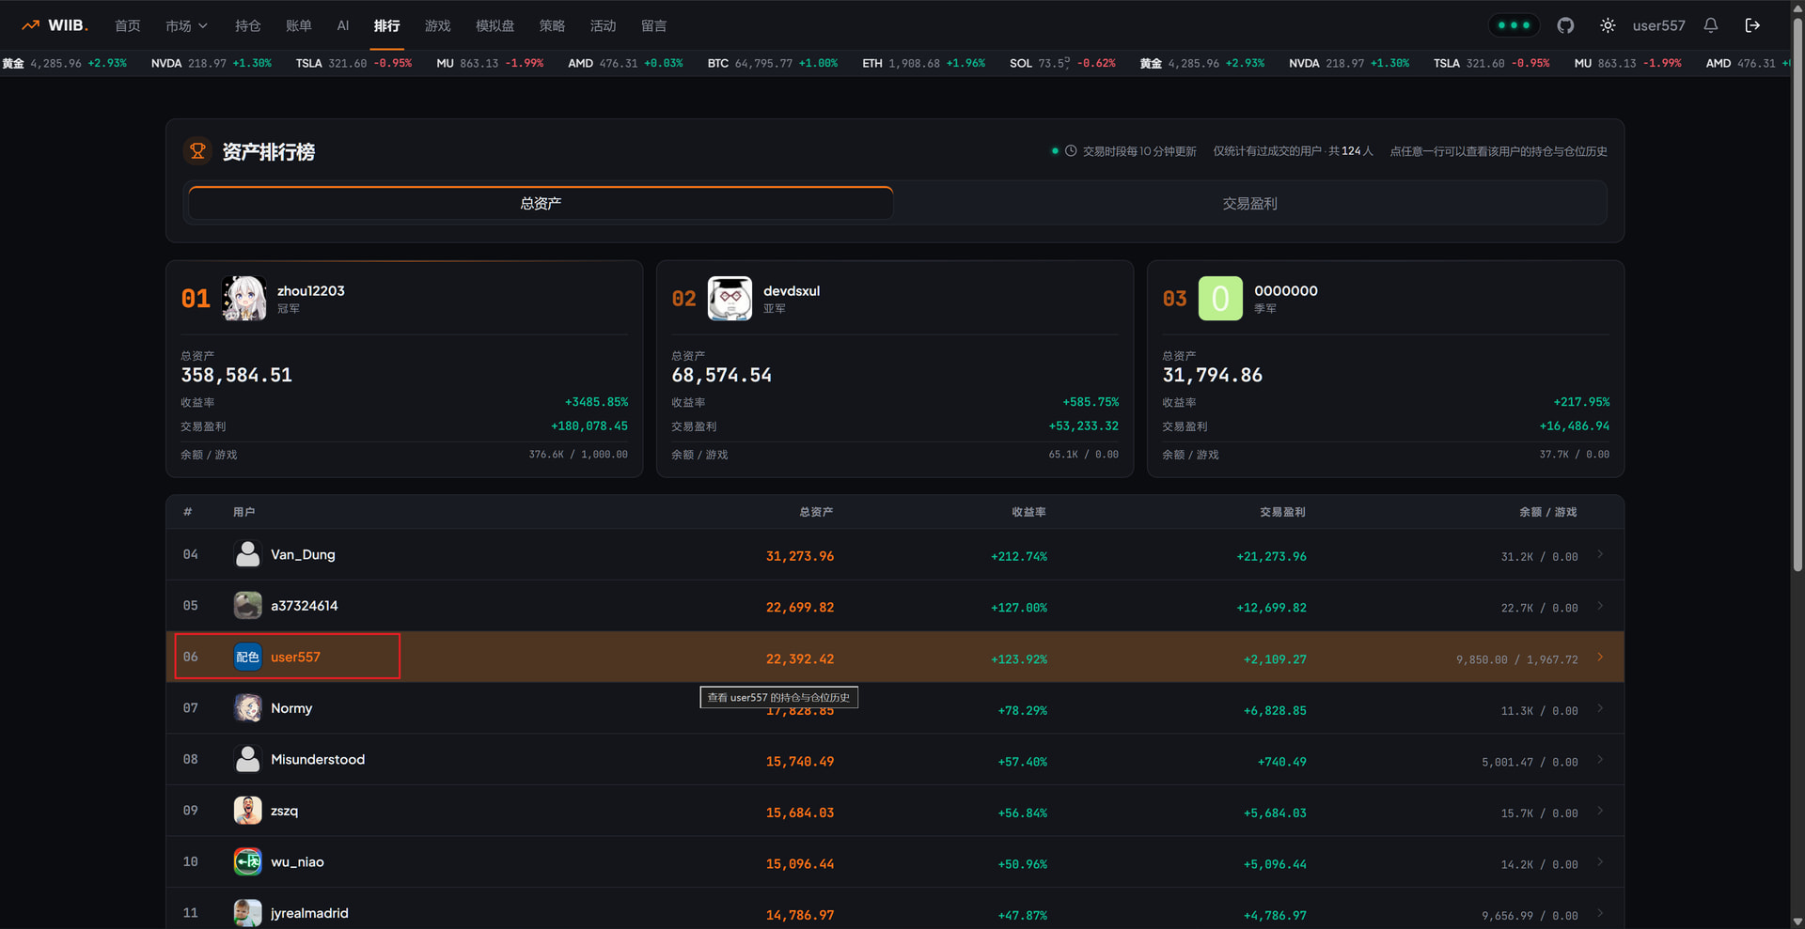Click the SOL ticker quote
The width and height of the screenshot is (1805, 929).
[x=1062, y=63]
